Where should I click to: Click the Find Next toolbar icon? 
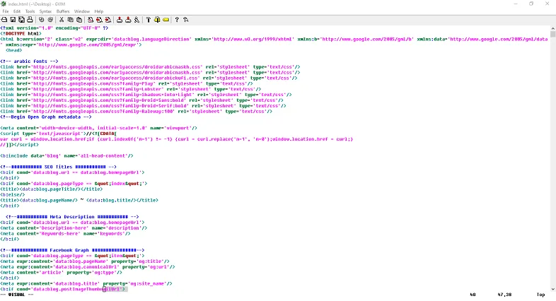tap(99, 20)
